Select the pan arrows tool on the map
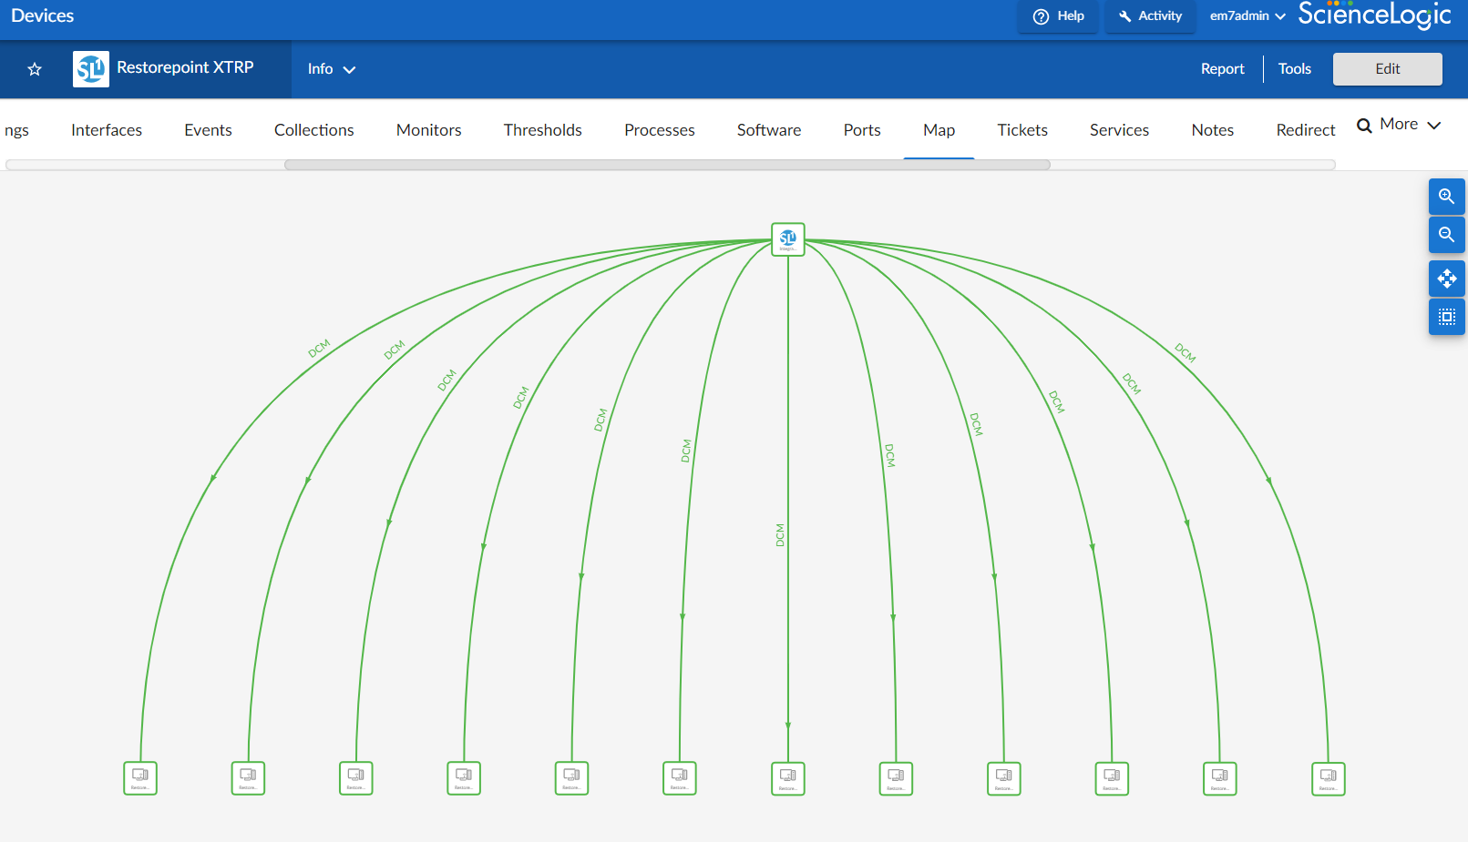This screenshot has height=842, width=1468. pyautogui.click(x=1446, y=278)
